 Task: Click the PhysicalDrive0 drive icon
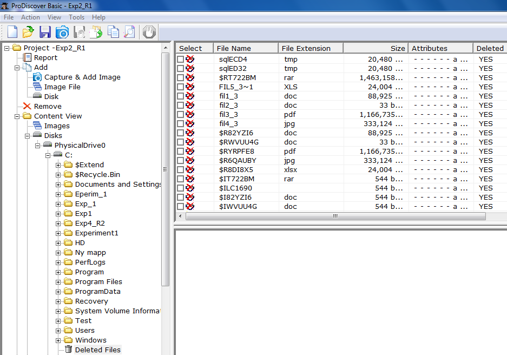point(48,144)
